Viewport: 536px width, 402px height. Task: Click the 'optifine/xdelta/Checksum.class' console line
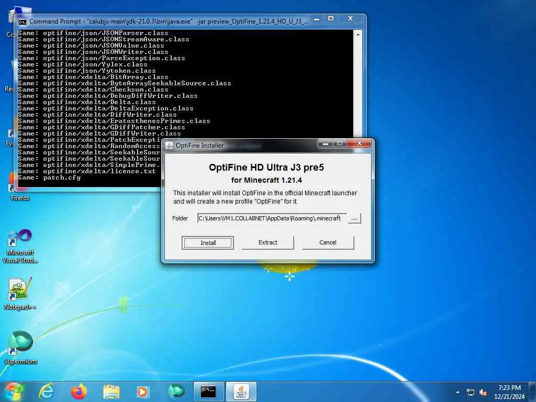pyautogui.click(x=93, y=90)
